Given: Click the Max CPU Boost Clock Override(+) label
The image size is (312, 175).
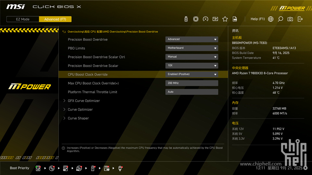Looking at the screenshot, I should tap(93, 83).
